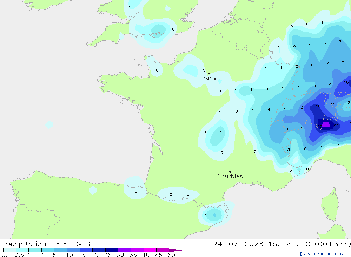Select the 0.1–0.5 mm palest legend swatch
The height and width of the screenshot is (257, 351).
(x=9, y=250)
